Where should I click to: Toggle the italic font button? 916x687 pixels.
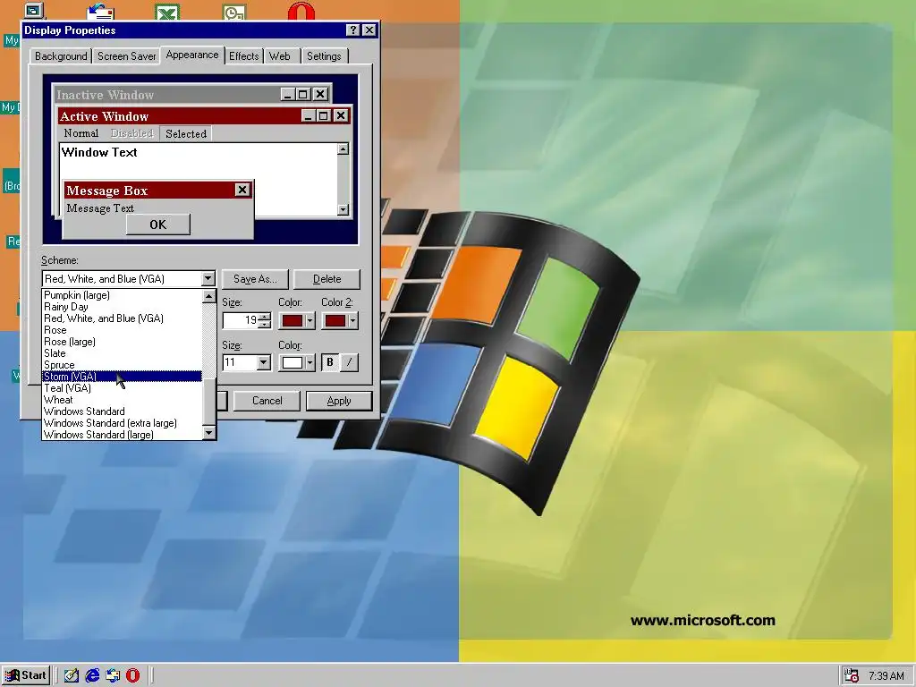pyautogui.click(x=350, y=363)
